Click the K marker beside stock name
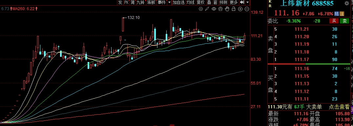This screenshot has width=353, height=126. [x=270, y=2]
